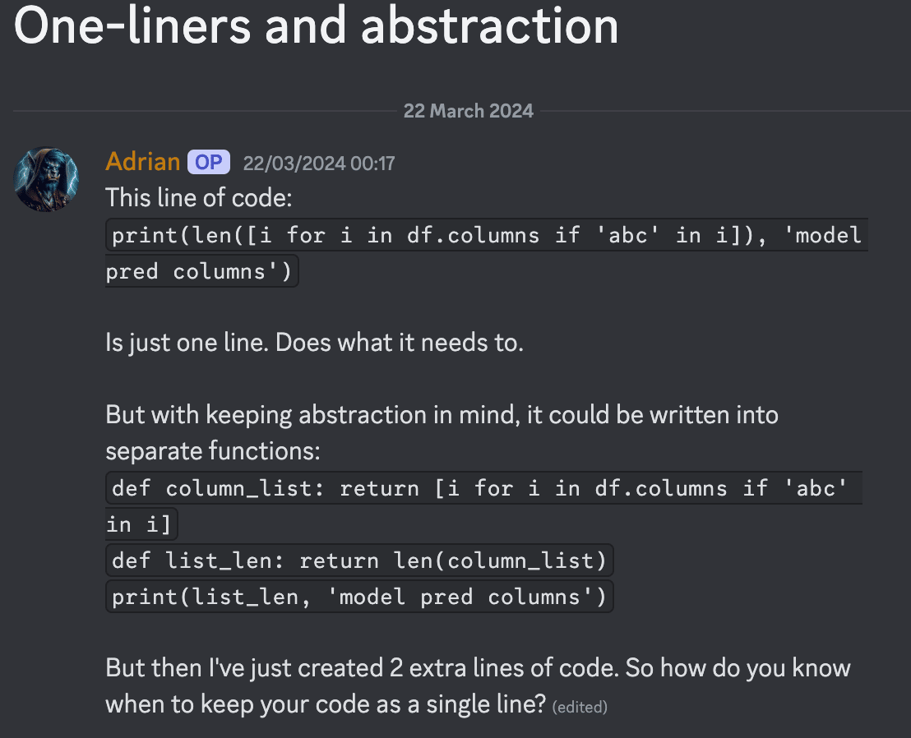Image resolution: width=911 pixels, height=738 pixels.
Task: Click the 22 March 2024 date divider
Action: (x=469, y=111)
